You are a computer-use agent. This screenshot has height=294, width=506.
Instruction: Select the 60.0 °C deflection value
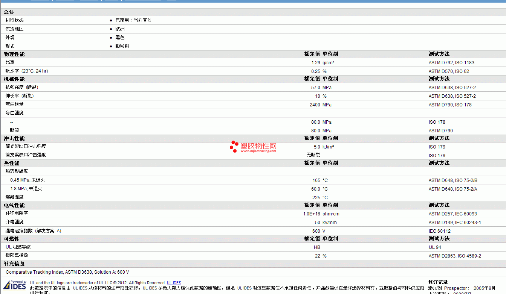pos(319,189)
